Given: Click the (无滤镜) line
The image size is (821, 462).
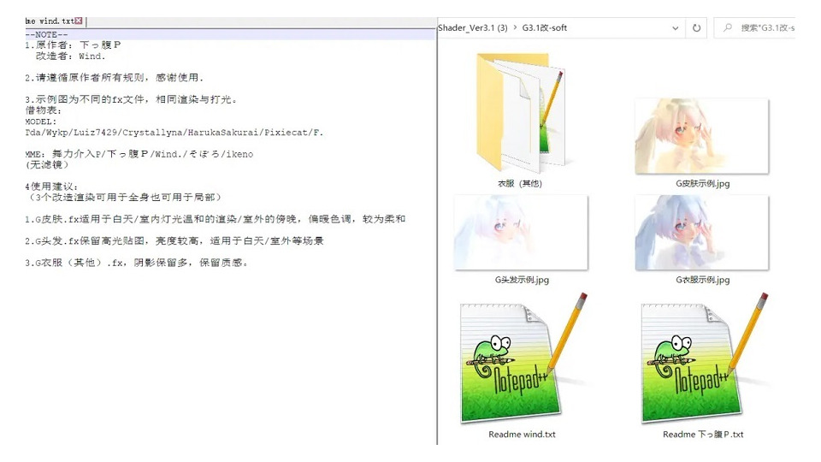Looking at the screenshot, I should tap(46, 165).
